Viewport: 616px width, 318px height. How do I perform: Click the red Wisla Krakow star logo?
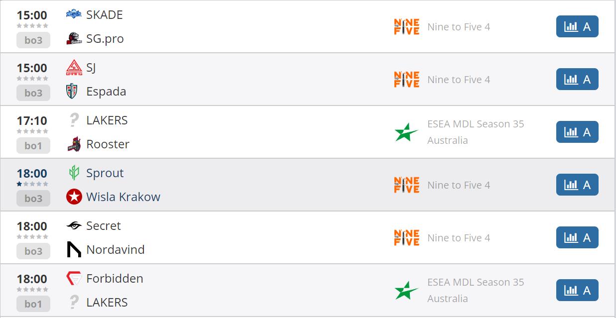point(74,197)
